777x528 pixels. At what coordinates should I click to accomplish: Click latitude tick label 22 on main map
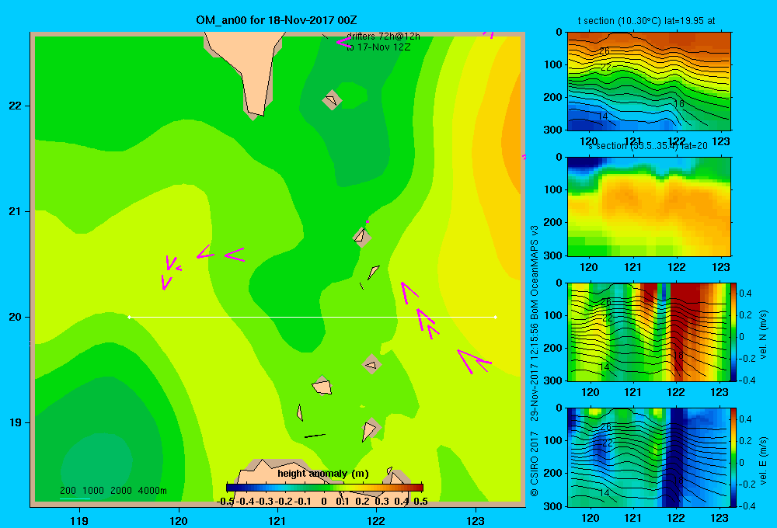15,106
